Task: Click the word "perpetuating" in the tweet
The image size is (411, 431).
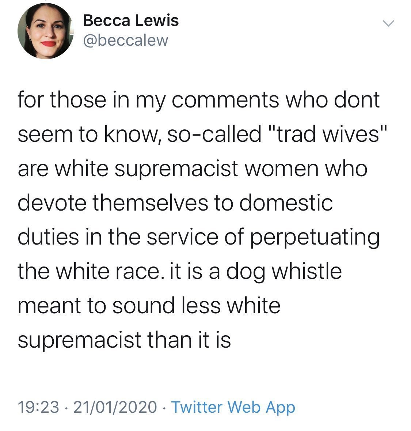Action: 315,238
